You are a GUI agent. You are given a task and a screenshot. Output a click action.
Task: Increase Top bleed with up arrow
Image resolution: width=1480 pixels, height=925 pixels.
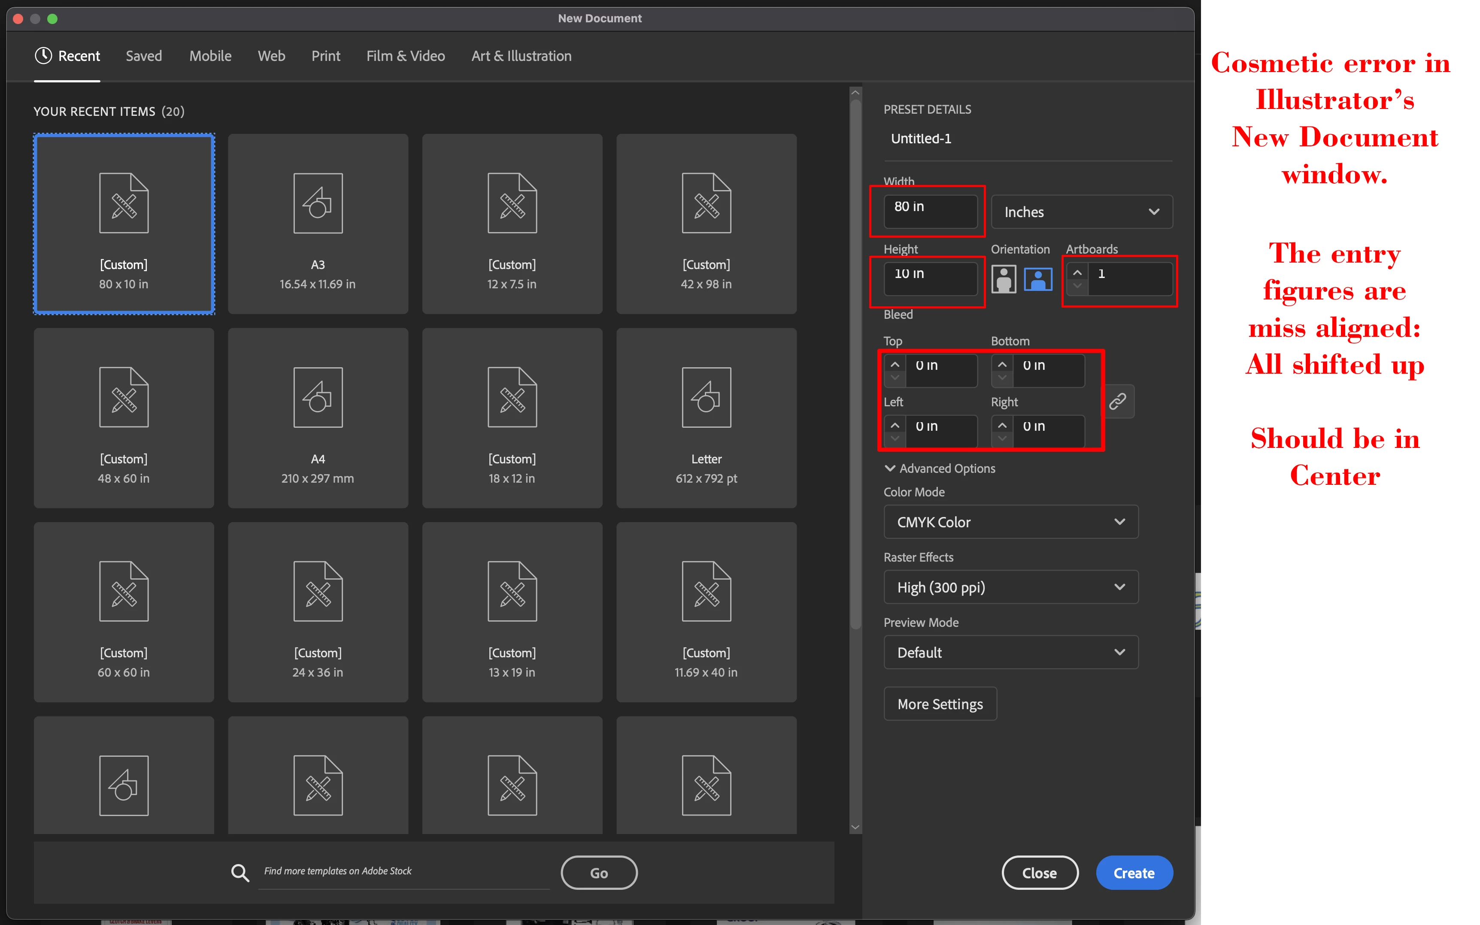click(x=895, y=364)
